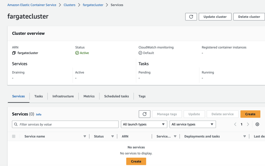Go to next page arrow in pagination
Image resolution: width=265 pixels, height=166 pixels.
coord(248,124)
